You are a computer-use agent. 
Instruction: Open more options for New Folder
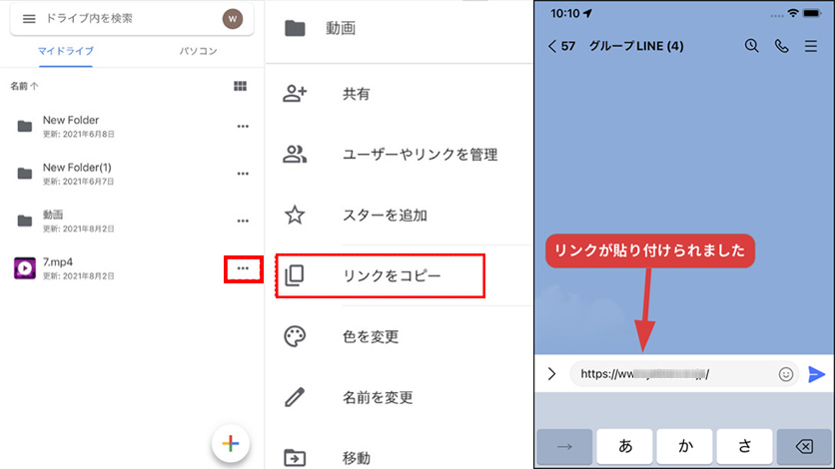[243, 127]
